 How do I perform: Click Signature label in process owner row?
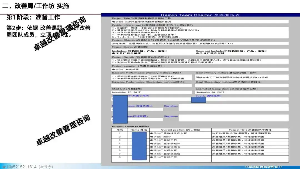pyautogui.click(x=171, y=106)
